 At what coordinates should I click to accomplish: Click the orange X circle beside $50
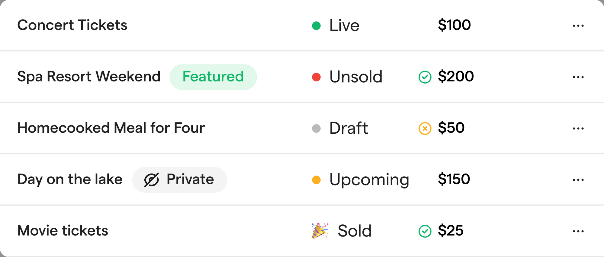(425, 128)
